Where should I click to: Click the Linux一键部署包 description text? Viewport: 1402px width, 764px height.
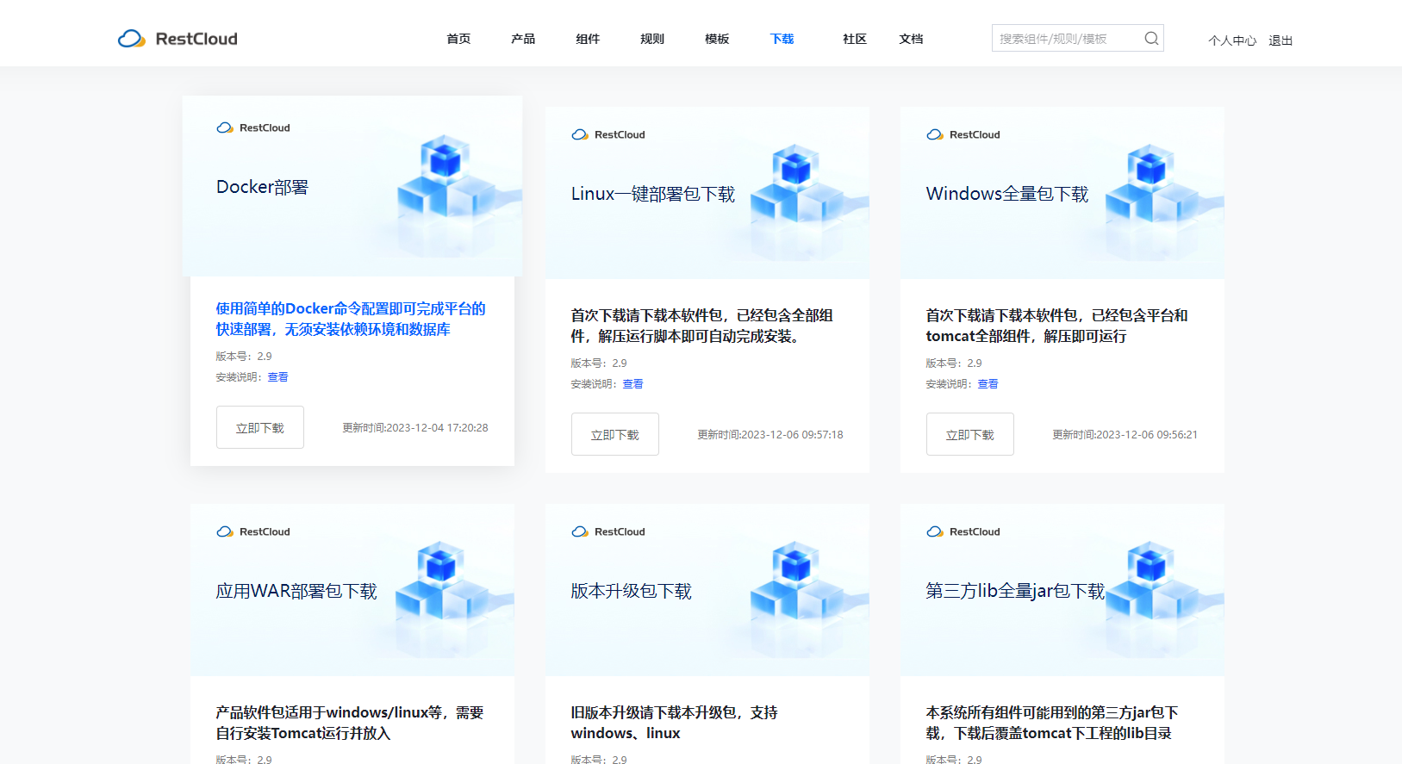pyautogui.click(x=702, y=326)
